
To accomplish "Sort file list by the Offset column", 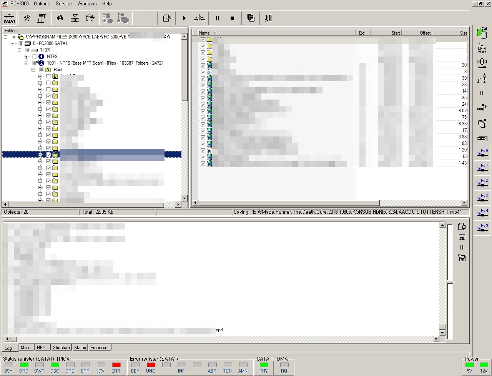I will click(417, 33).
